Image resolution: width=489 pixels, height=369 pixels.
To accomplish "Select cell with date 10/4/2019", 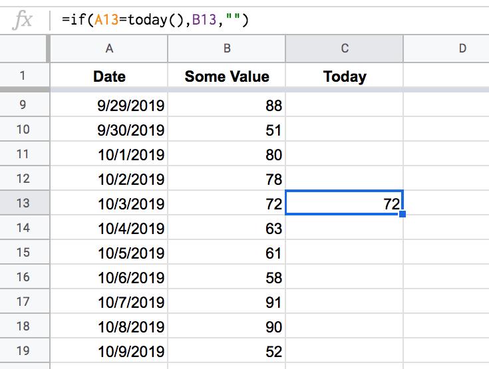I will click(109, 228).
